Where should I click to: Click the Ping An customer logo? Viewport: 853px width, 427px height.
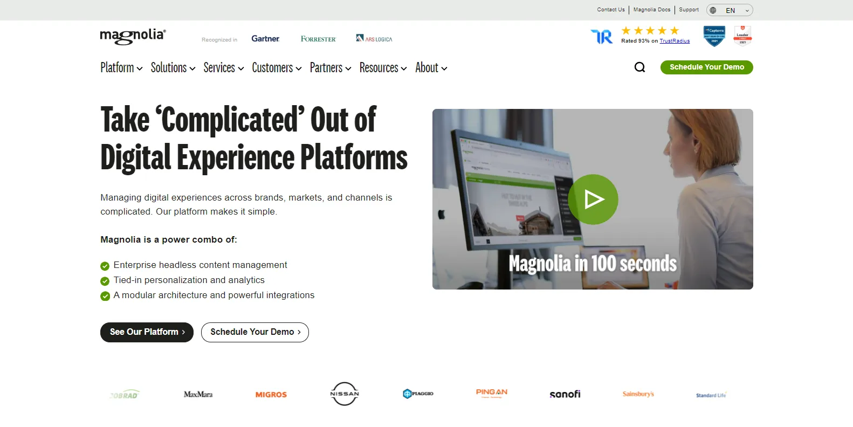click(492, 394)
